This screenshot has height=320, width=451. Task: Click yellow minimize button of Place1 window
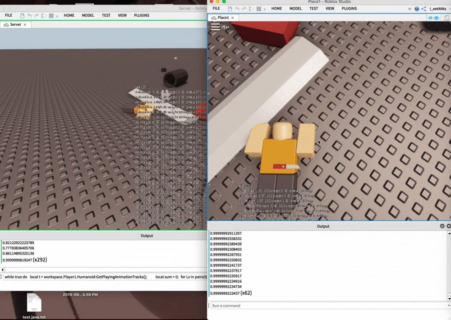pyautogui.click(x=218, y=1)
